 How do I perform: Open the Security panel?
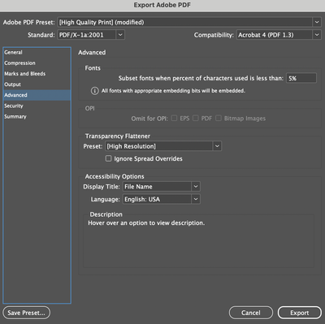click(x=37, y=106)
